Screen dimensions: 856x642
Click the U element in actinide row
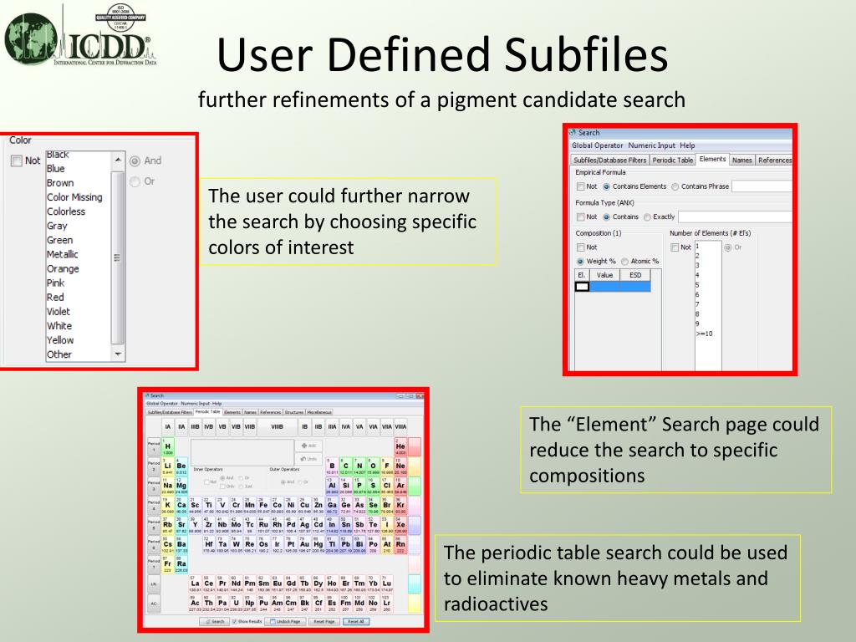click(x=236, y=604)
